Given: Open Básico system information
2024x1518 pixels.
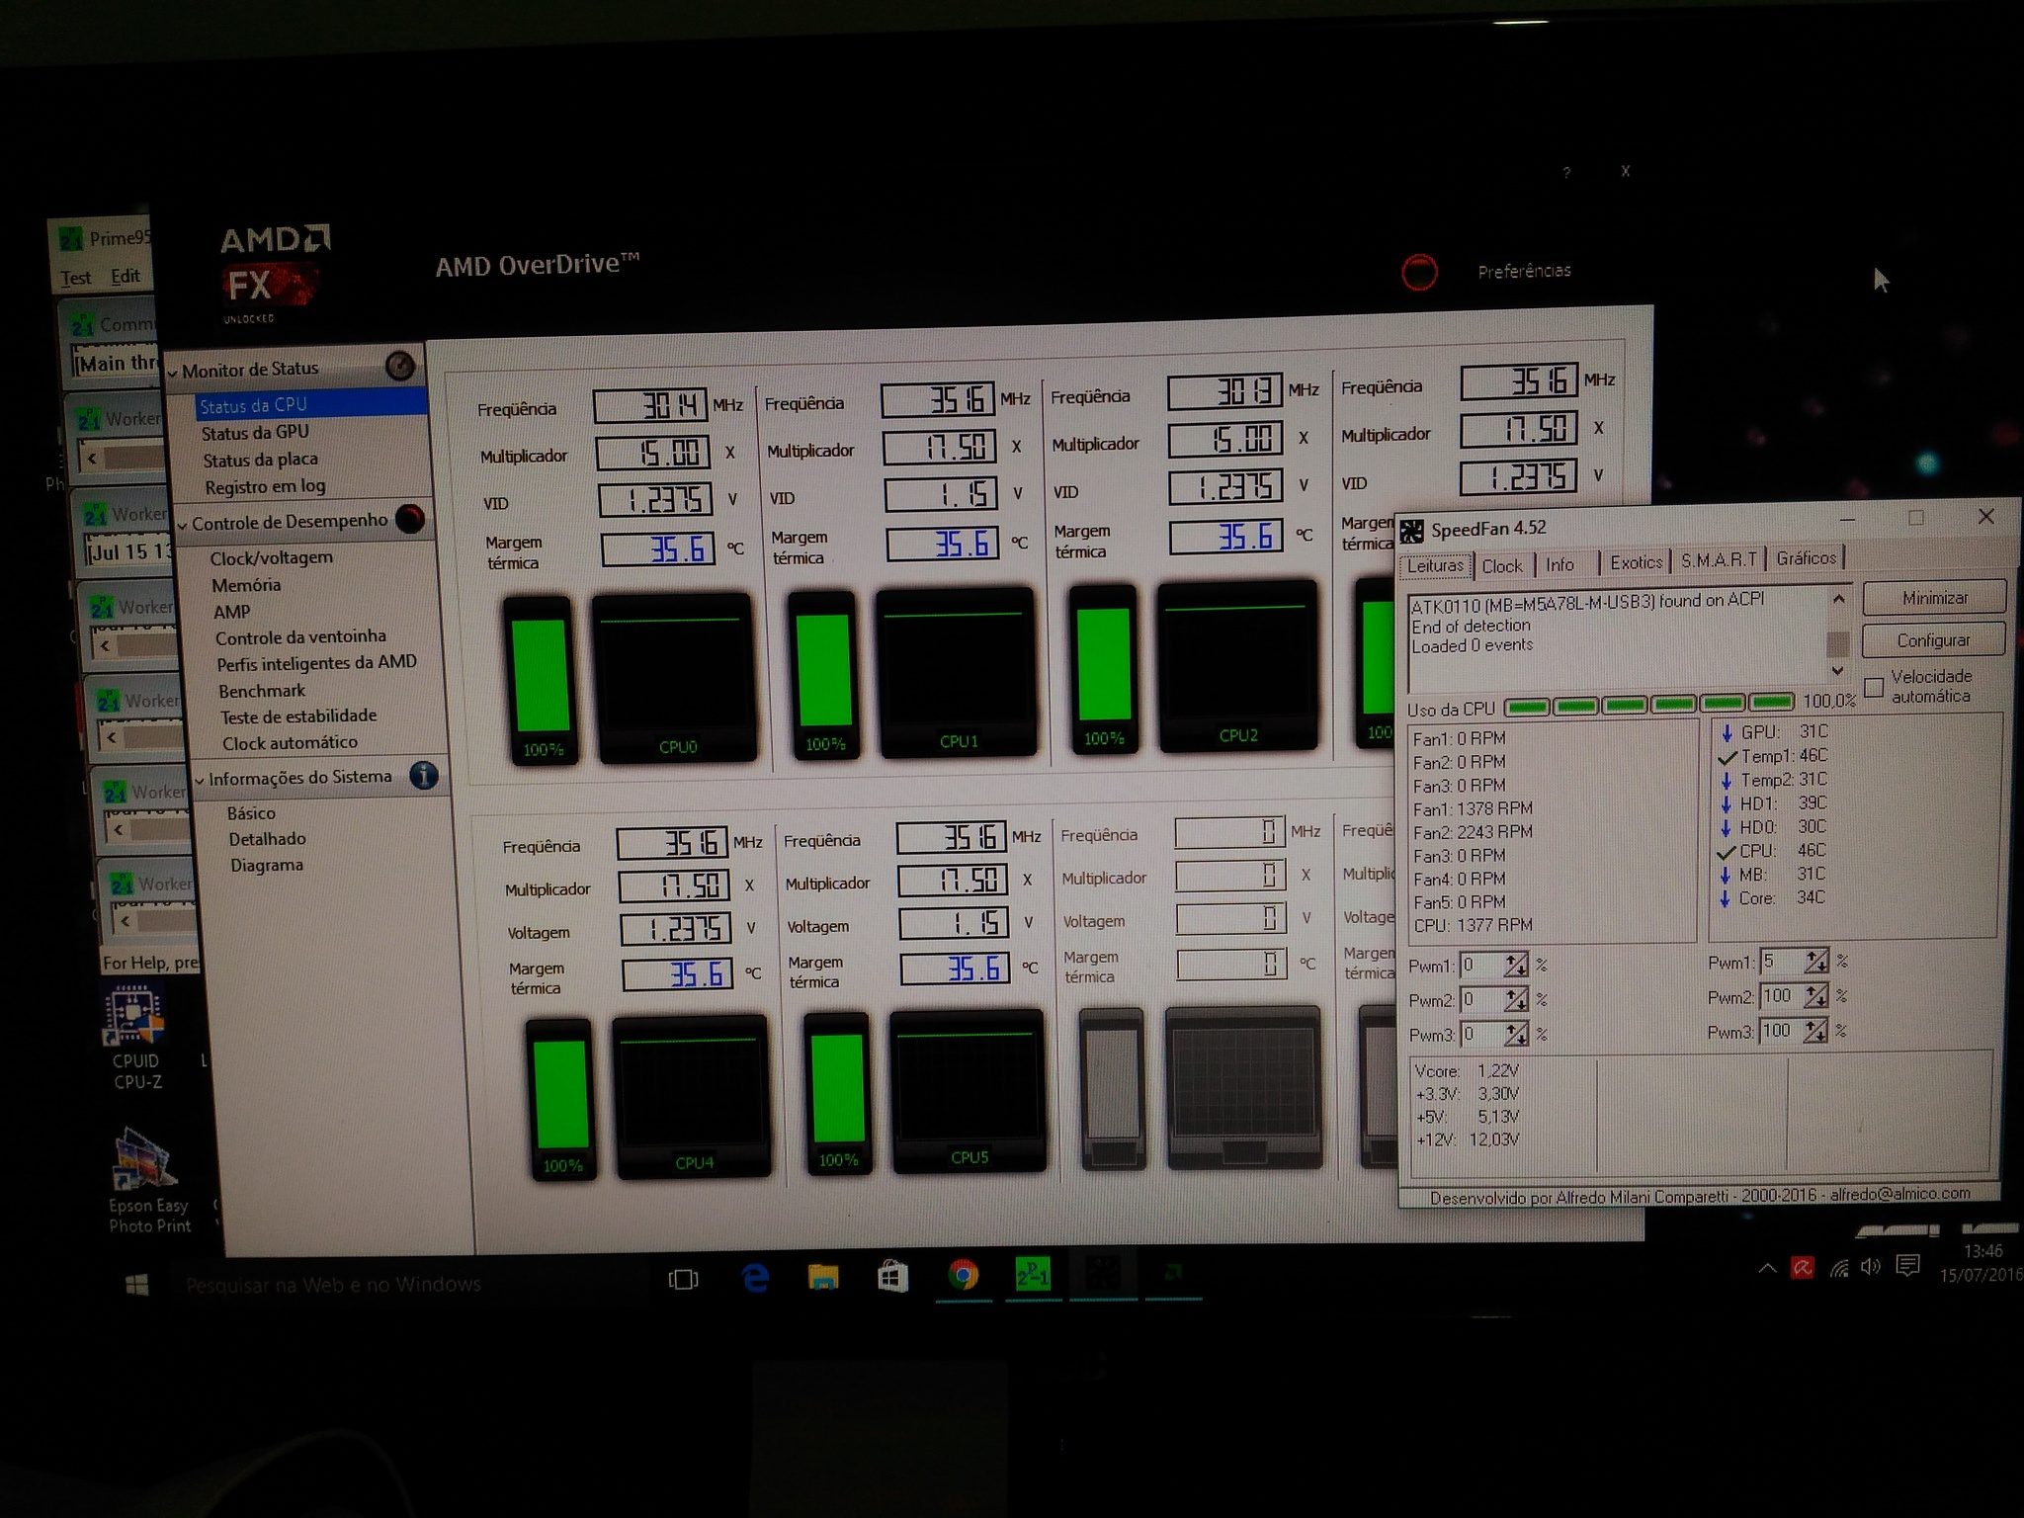Looking at the screenshot, I should pos(251,813).
